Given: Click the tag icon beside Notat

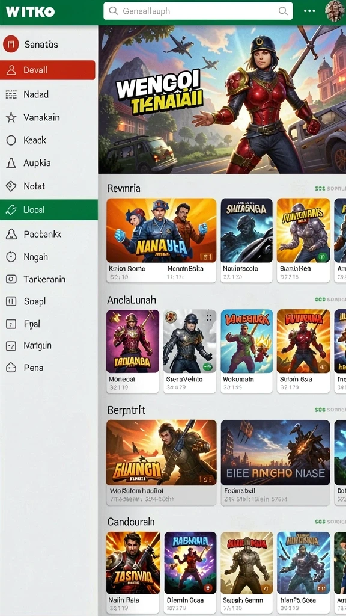Looking at the screenshot, I should tap(11, 186).
